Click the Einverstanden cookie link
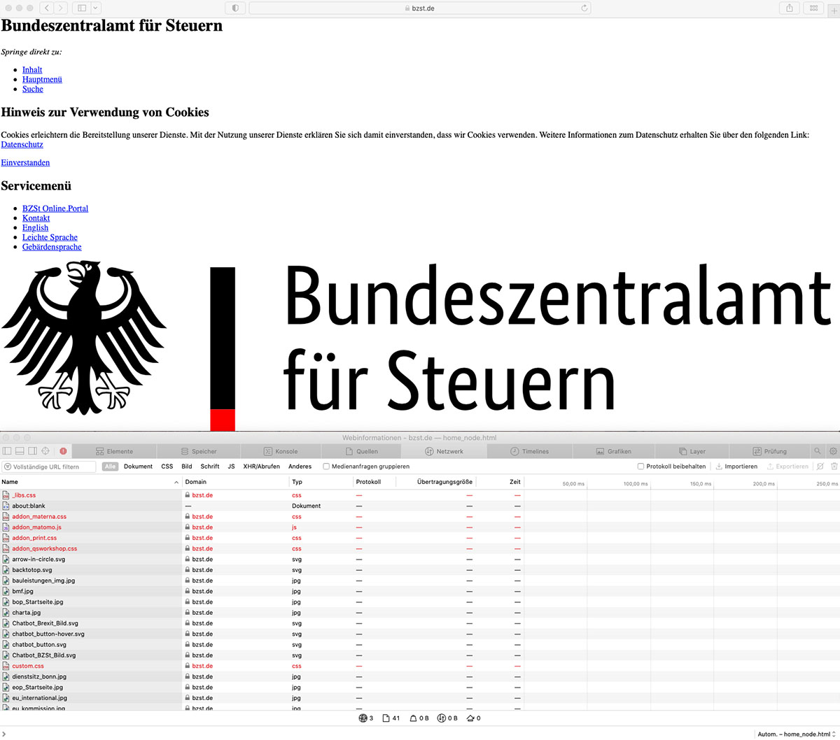The width and height of the screenshot is (840, 740). coord(25,162)
